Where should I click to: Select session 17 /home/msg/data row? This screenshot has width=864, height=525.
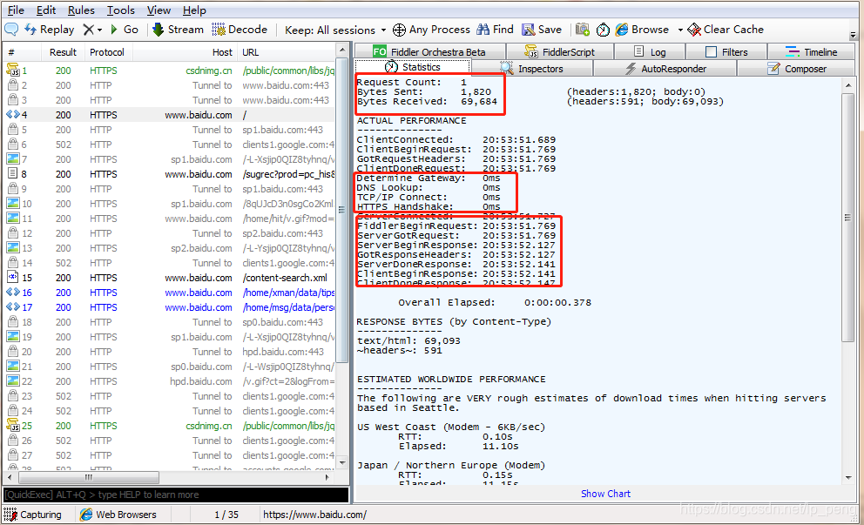tap(170, 307)
